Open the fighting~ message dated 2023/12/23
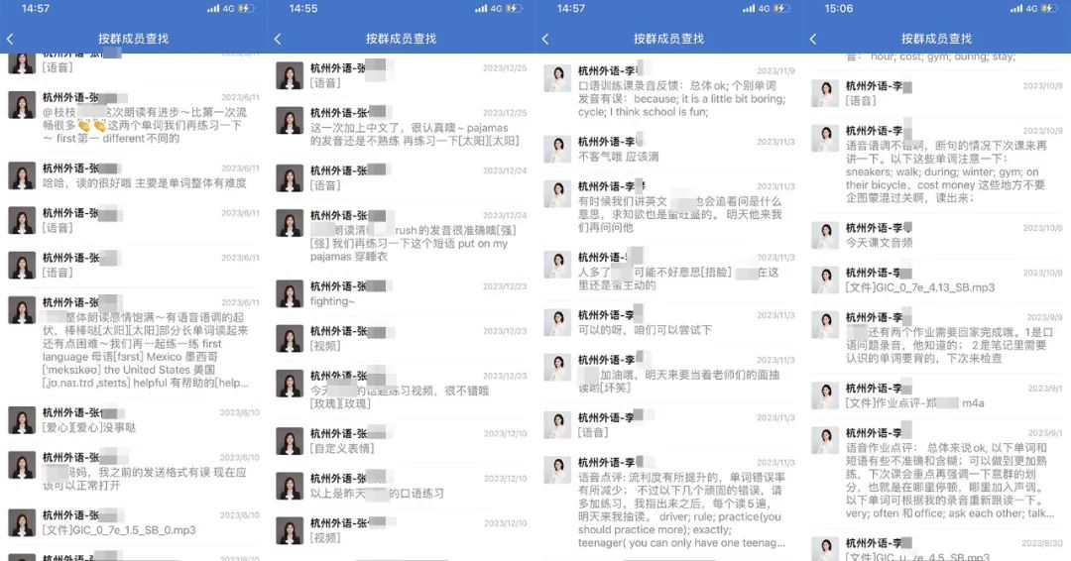This screenshot has height=561, width=1071. click(402, 293)
